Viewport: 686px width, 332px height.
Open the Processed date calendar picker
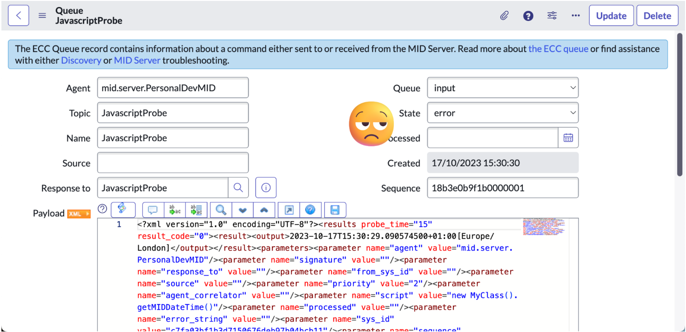pyautogui.click(x=568, y=138)
